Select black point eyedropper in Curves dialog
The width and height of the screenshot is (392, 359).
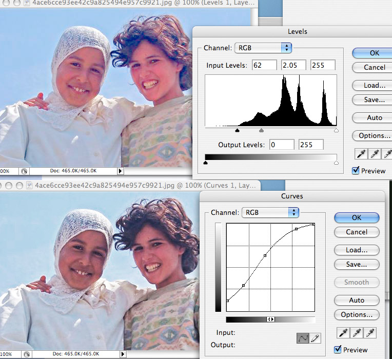coord(342,333)
